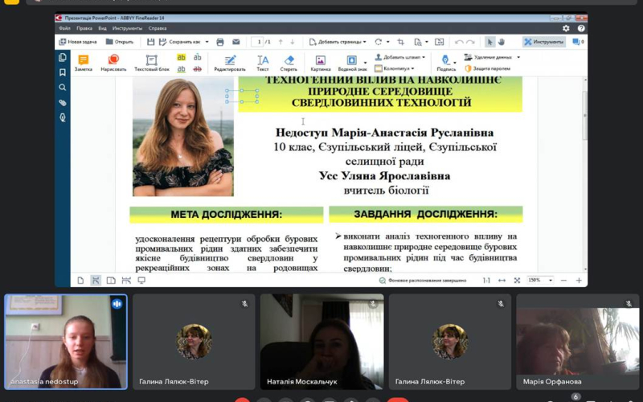Open the 150% zoom level dropdown

(x=540, y=281)
